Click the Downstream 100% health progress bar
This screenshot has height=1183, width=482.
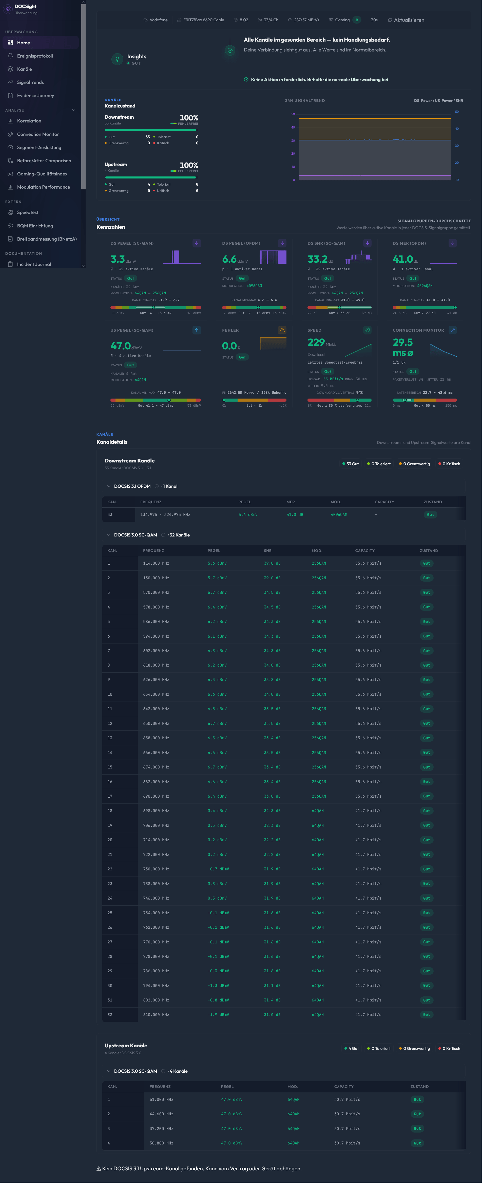pos(150,130)
